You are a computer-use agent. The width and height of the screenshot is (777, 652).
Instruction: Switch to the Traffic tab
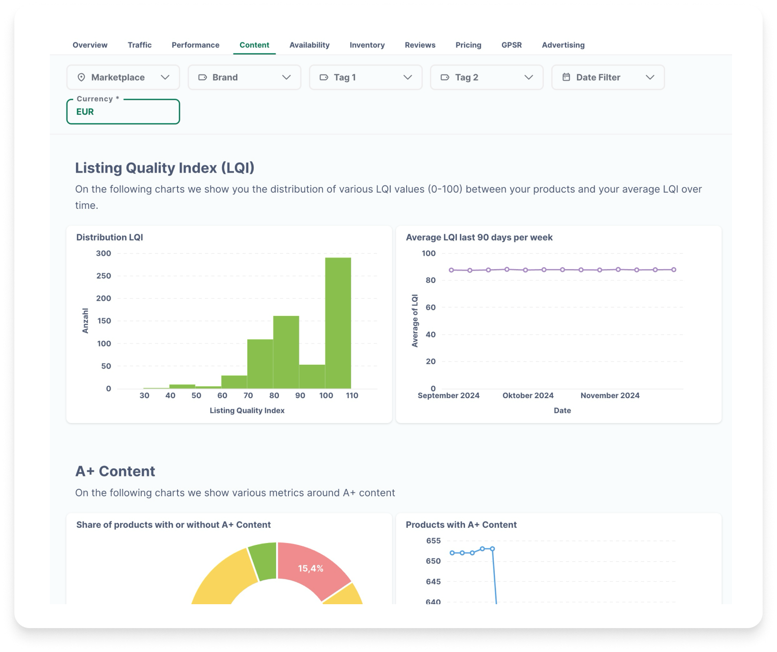coord(140,45)
